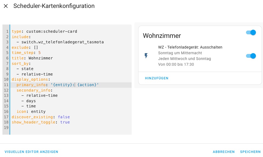
Task: Click the time_step value 5
Action: click(39, 53)
